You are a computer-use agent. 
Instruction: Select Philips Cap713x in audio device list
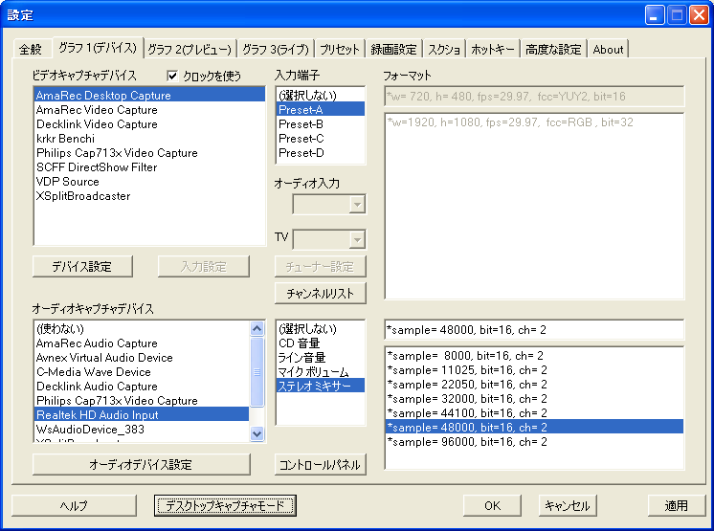(142, 401)
